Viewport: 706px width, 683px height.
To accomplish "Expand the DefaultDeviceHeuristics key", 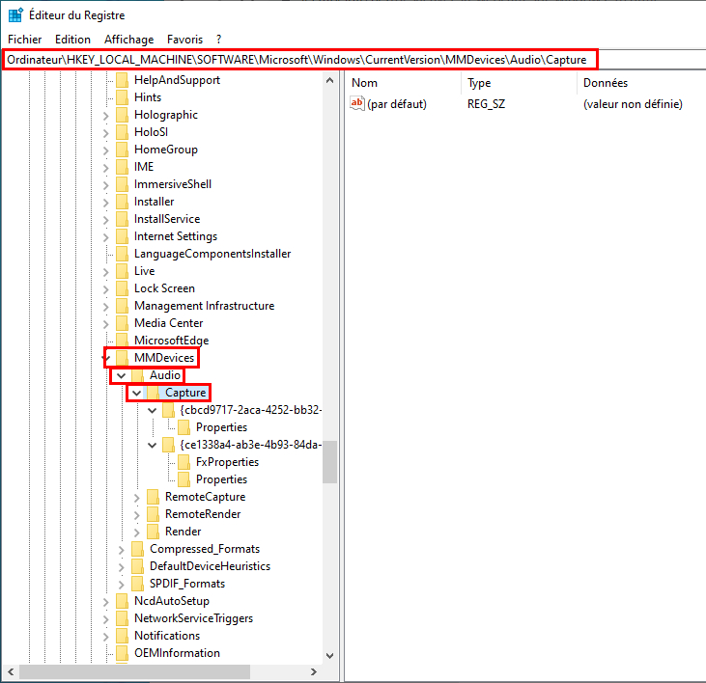I will (121, 567).
